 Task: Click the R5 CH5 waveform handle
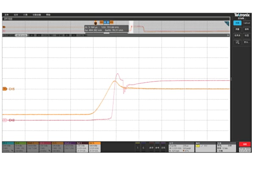[5, 89]
